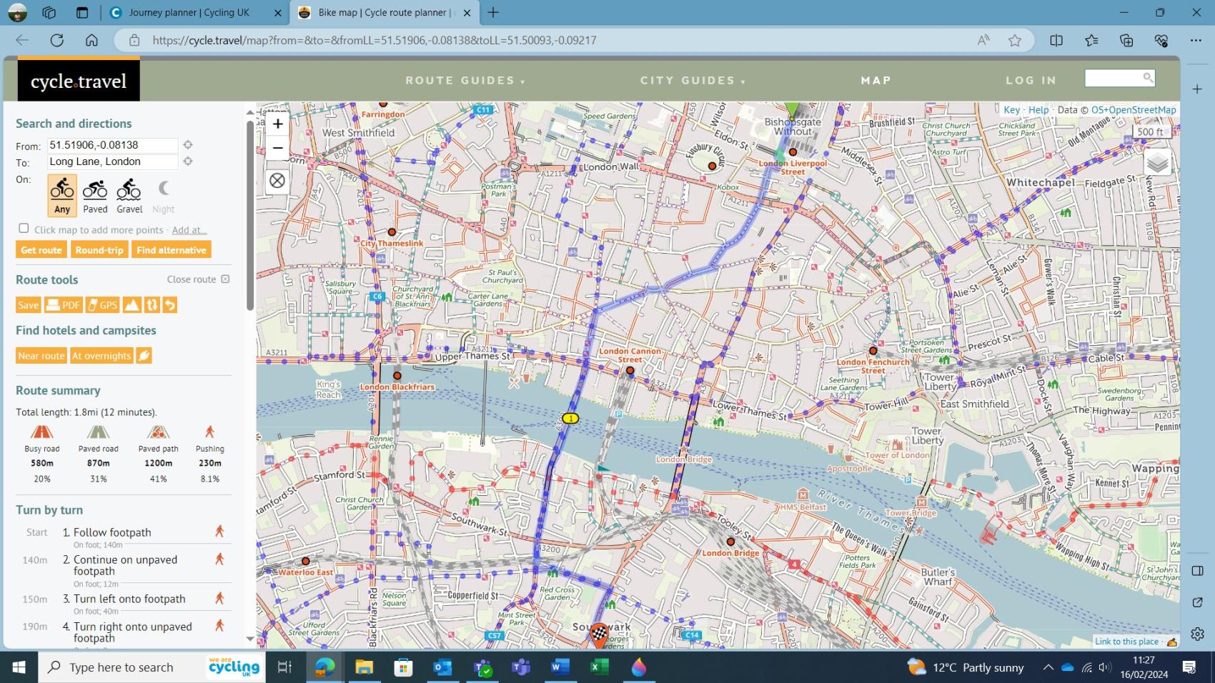Toggle Night mode display
Screen dimensions: 1215x683
[x=163, y=194]
